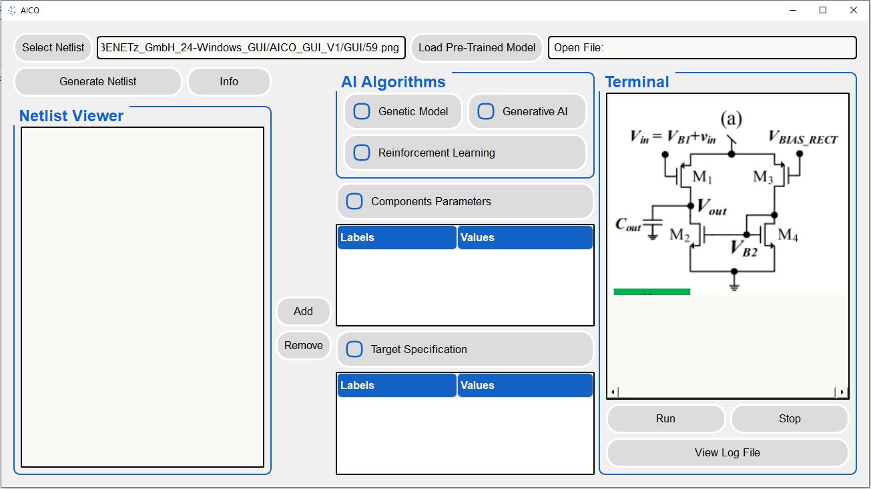Tick the Target Specification checkbox
The width and height of the screenshot is (871, 489).
(354, 349)
